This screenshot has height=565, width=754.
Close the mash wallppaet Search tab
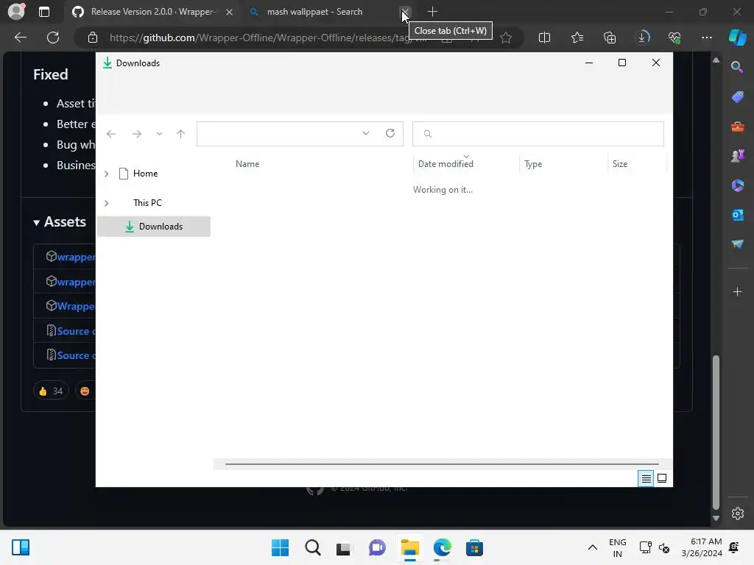405,12
